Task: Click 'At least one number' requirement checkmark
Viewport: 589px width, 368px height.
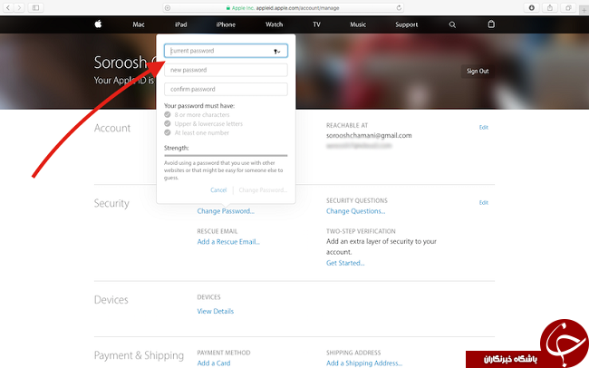Action: [x=168, y=132]
